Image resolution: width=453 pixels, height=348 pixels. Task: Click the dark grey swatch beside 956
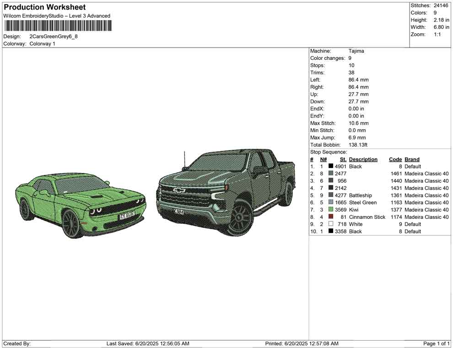(331, 181)
